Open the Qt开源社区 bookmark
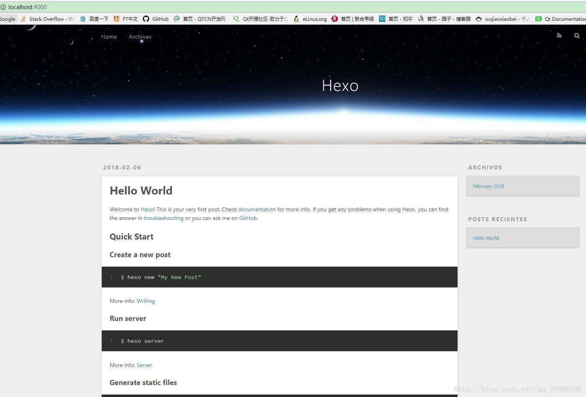The height and width of the screenshot is (397, 586). point(260,19)
